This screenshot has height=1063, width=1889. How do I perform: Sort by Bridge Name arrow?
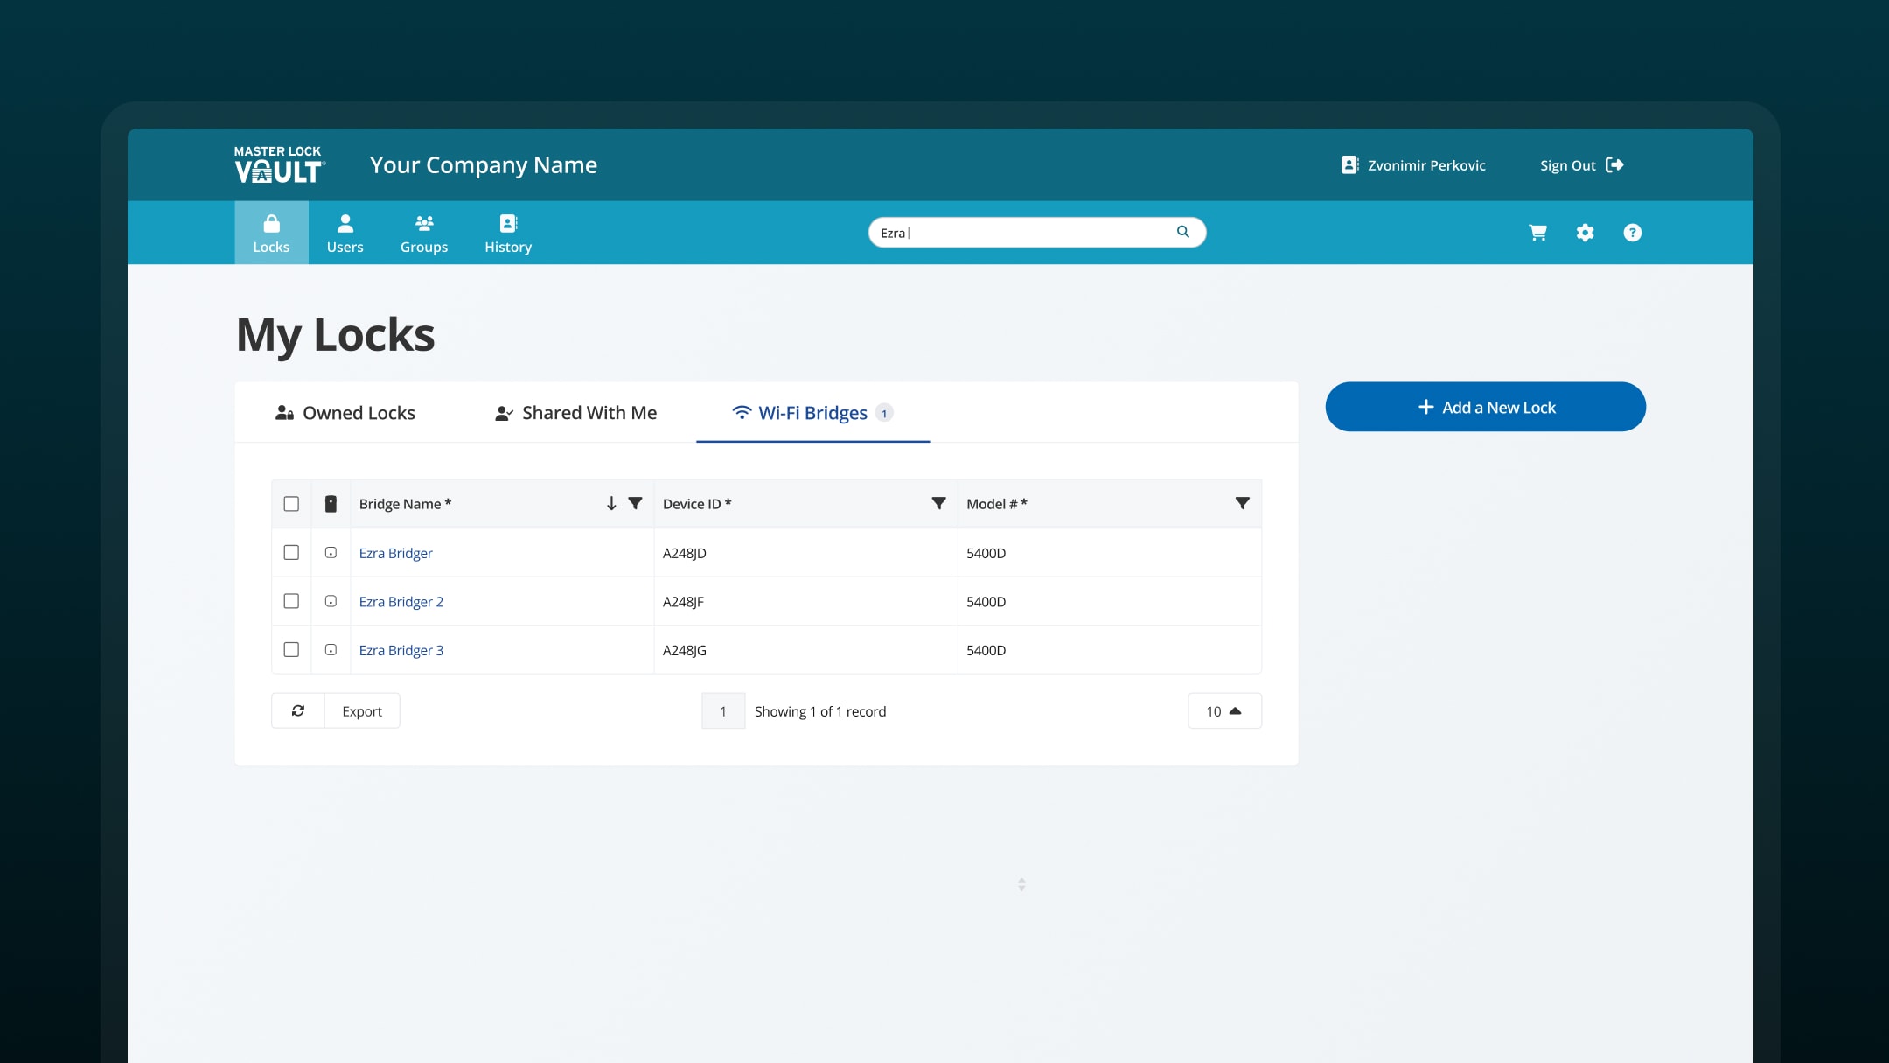click(x=611, y=503)
